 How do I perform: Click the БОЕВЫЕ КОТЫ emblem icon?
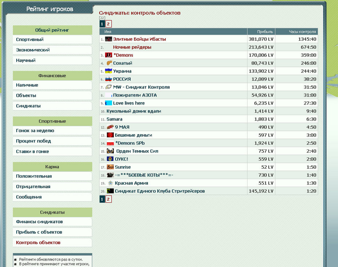pyautogui.click(x=110, y=175)
